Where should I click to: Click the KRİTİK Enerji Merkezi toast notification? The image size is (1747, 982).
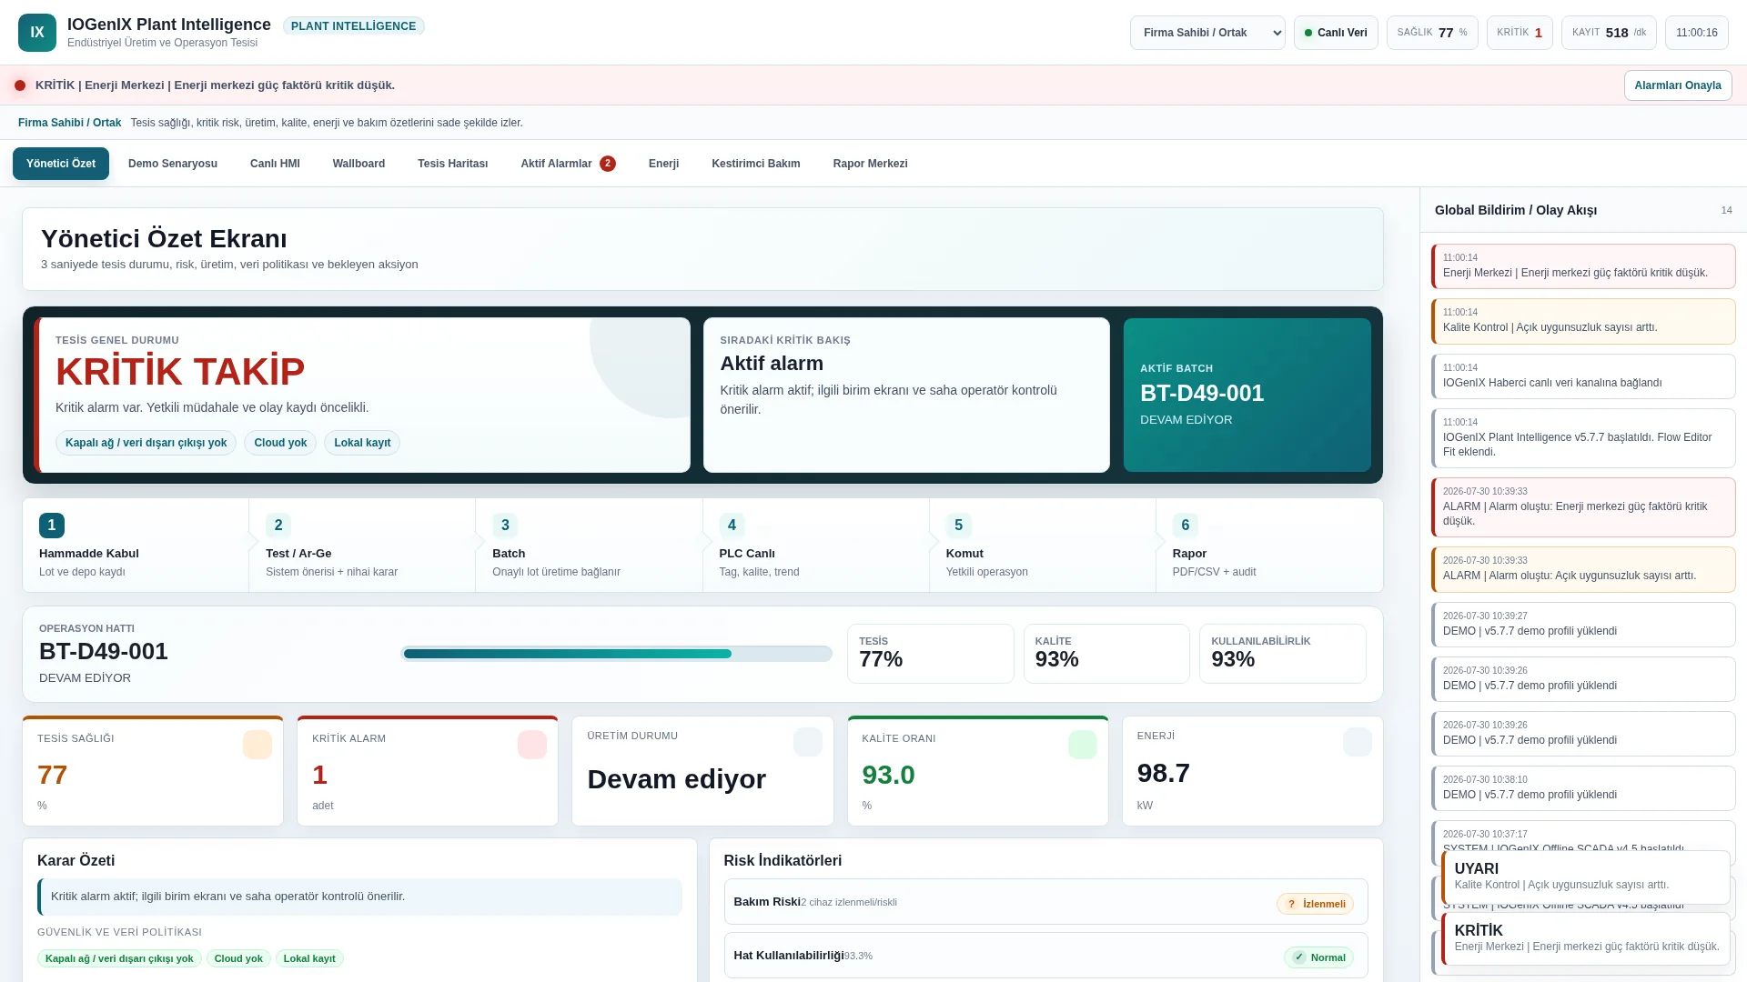tap(1586, 939)
